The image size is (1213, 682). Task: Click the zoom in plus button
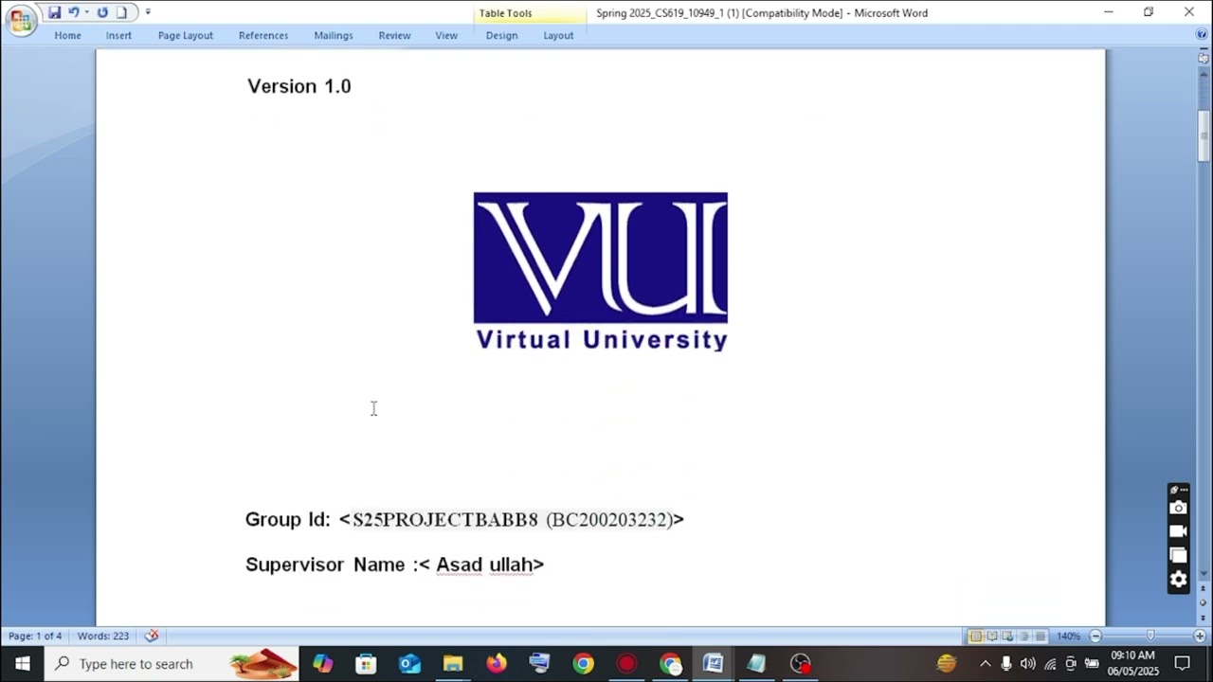tap(1200, 637)
